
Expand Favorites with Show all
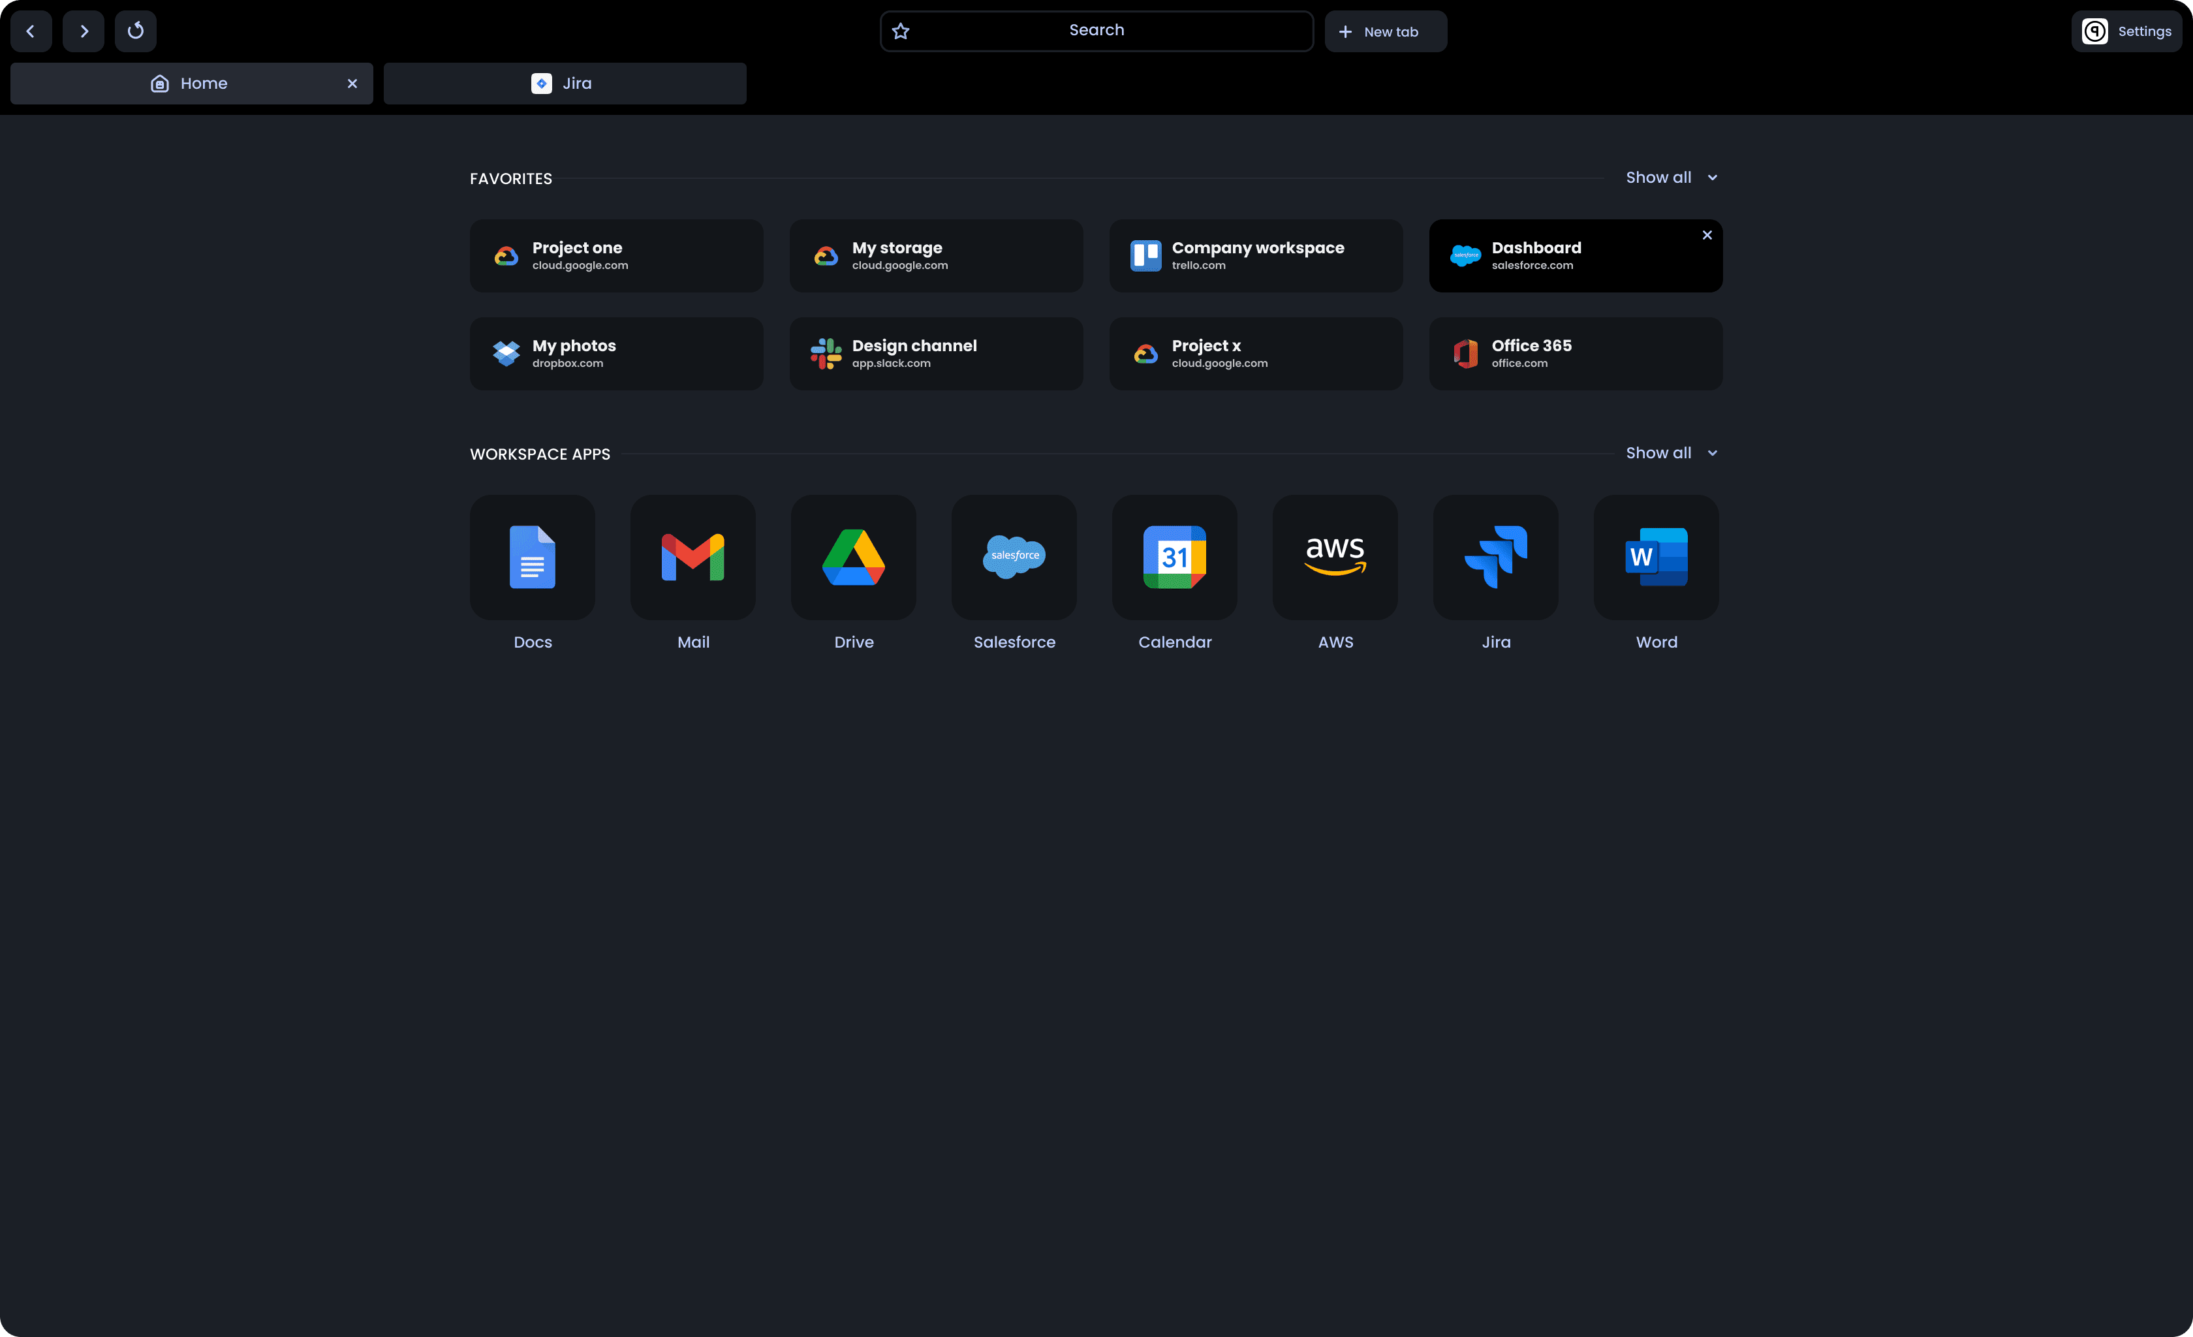(1671, 177)
